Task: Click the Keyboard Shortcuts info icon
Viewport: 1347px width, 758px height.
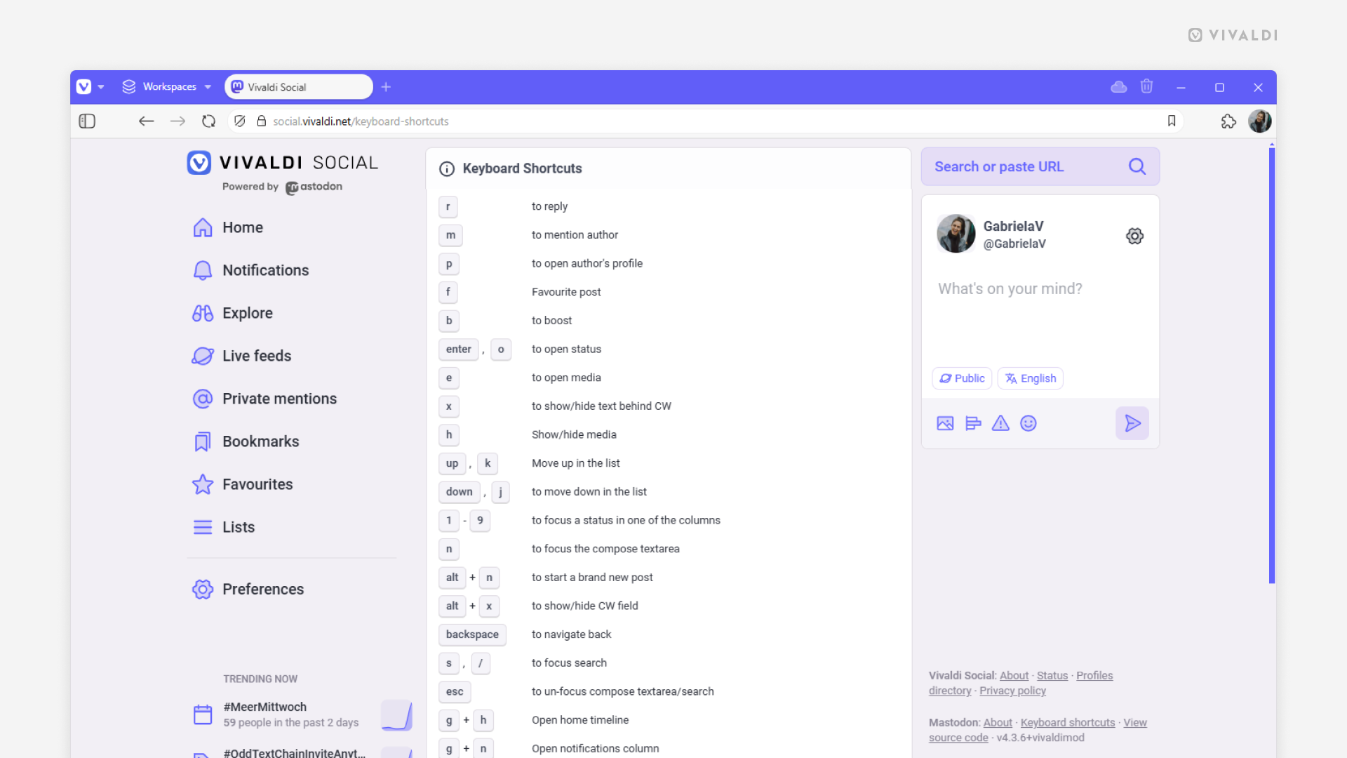Action: (447, 169)
